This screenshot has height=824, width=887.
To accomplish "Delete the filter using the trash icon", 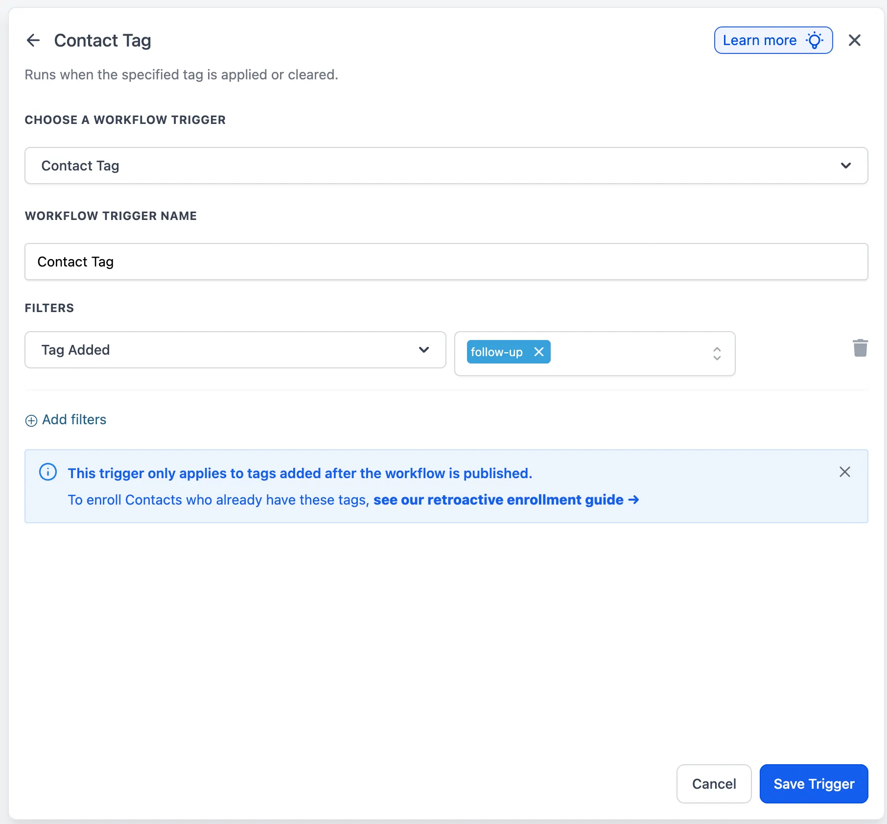I will pyautogui.click(x=860, y=348).
